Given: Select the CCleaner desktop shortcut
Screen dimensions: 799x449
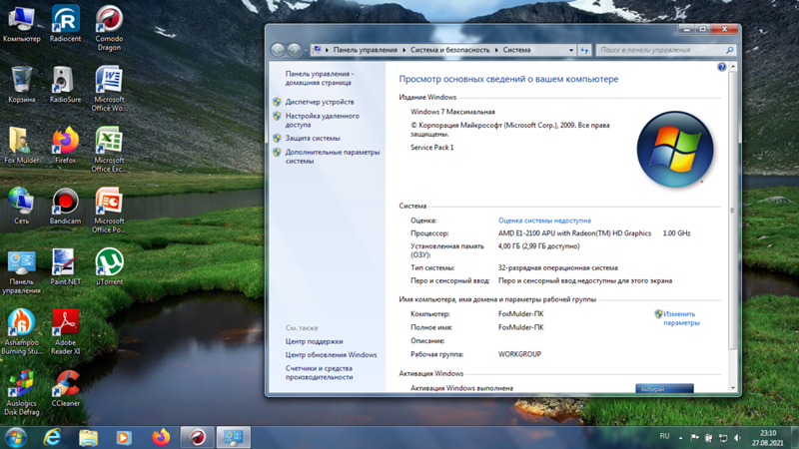Looking at the screenshot, I should coord(65,388).
